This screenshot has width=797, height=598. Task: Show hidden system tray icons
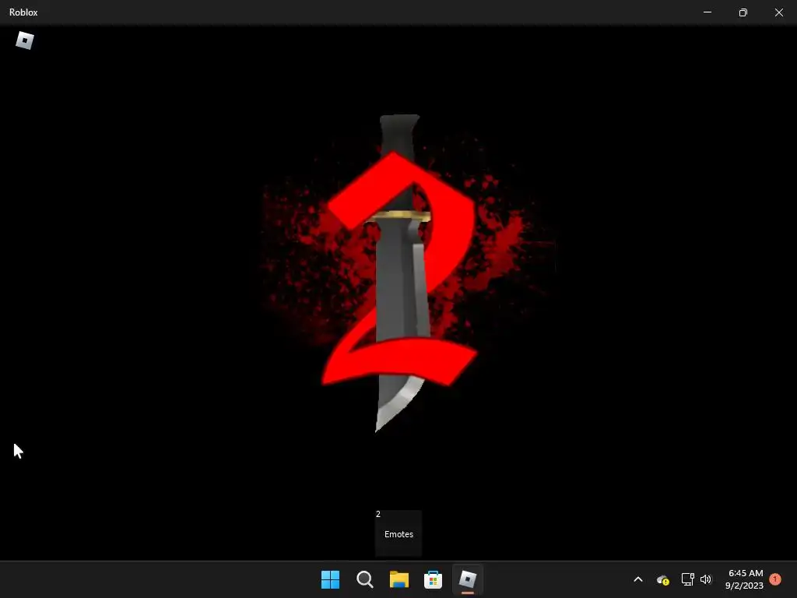point(638,579)
